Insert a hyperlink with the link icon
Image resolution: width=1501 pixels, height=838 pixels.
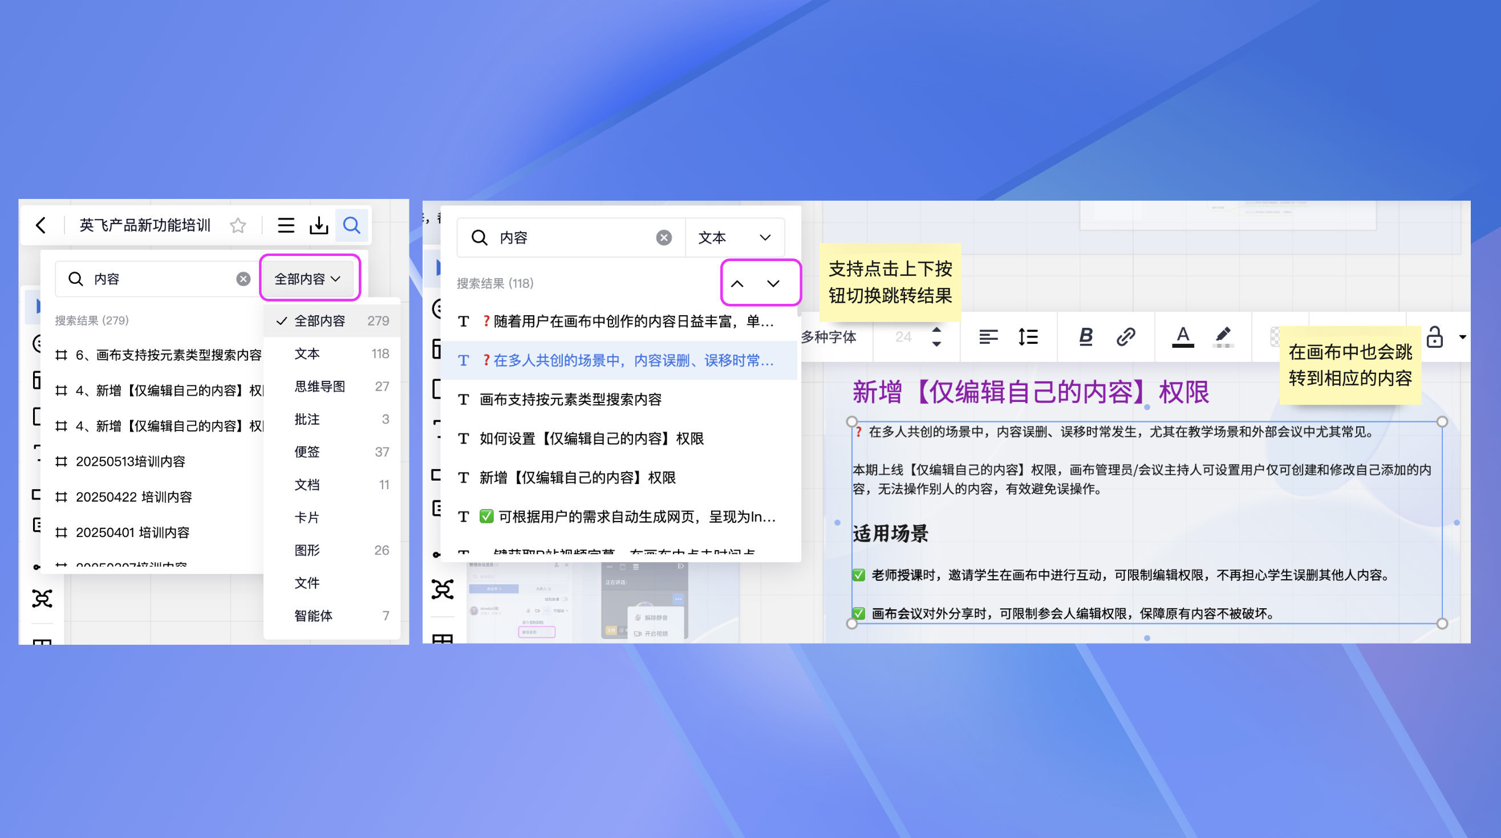(1125, 336)
